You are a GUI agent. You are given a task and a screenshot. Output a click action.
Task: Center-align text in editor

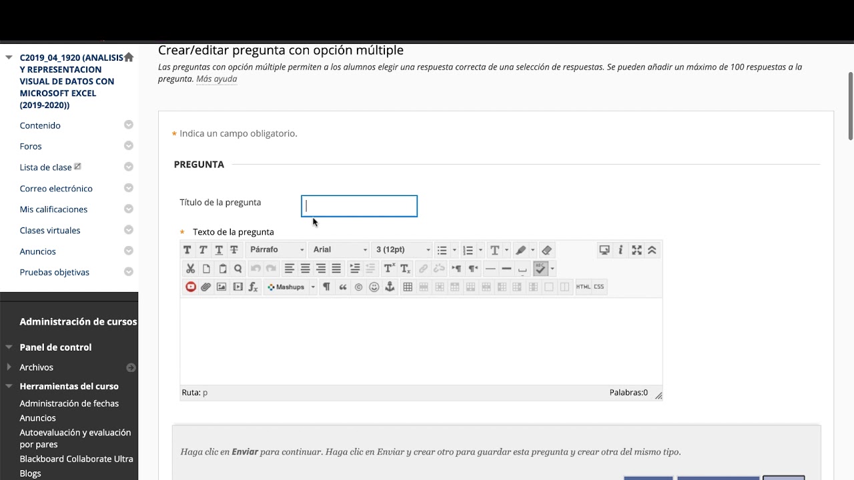tap(305, 269)
